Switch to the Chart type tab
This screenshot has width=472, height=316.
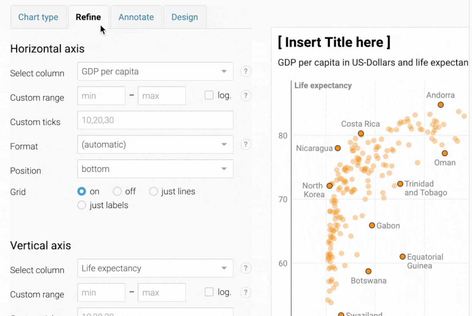click(x=38, y=17)
